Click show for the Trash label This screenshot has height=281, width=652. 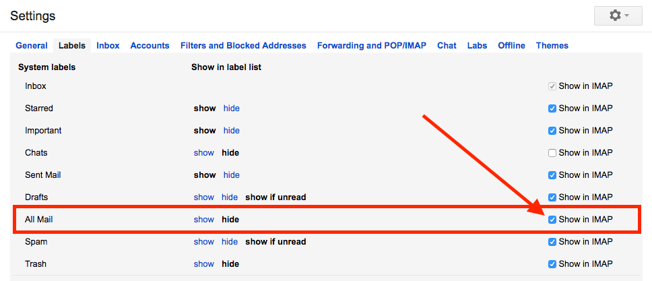coord(203,264)
